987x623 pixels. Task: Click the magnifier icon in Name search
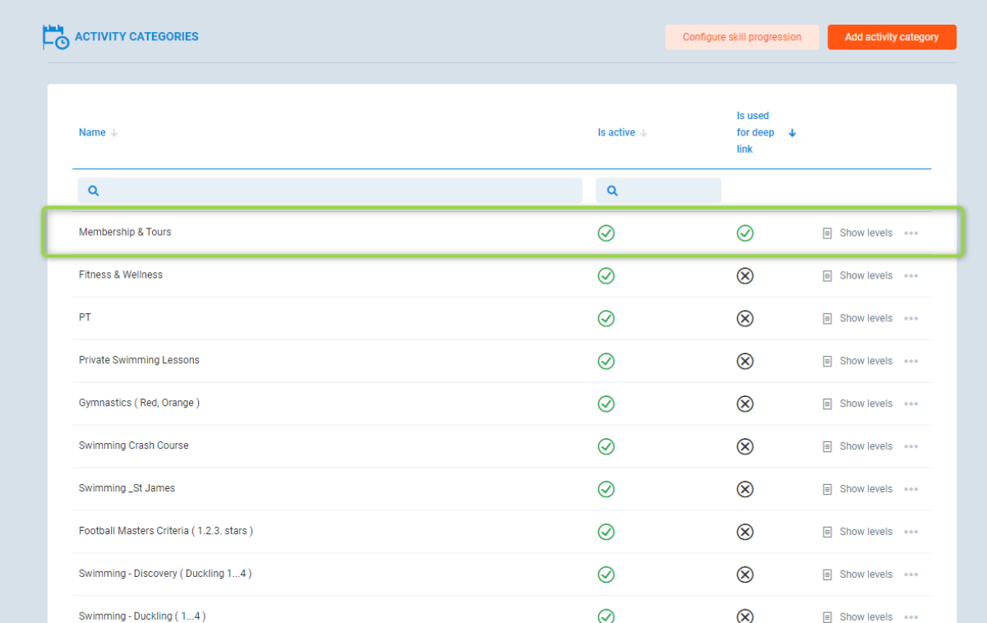tap(94, 191)
